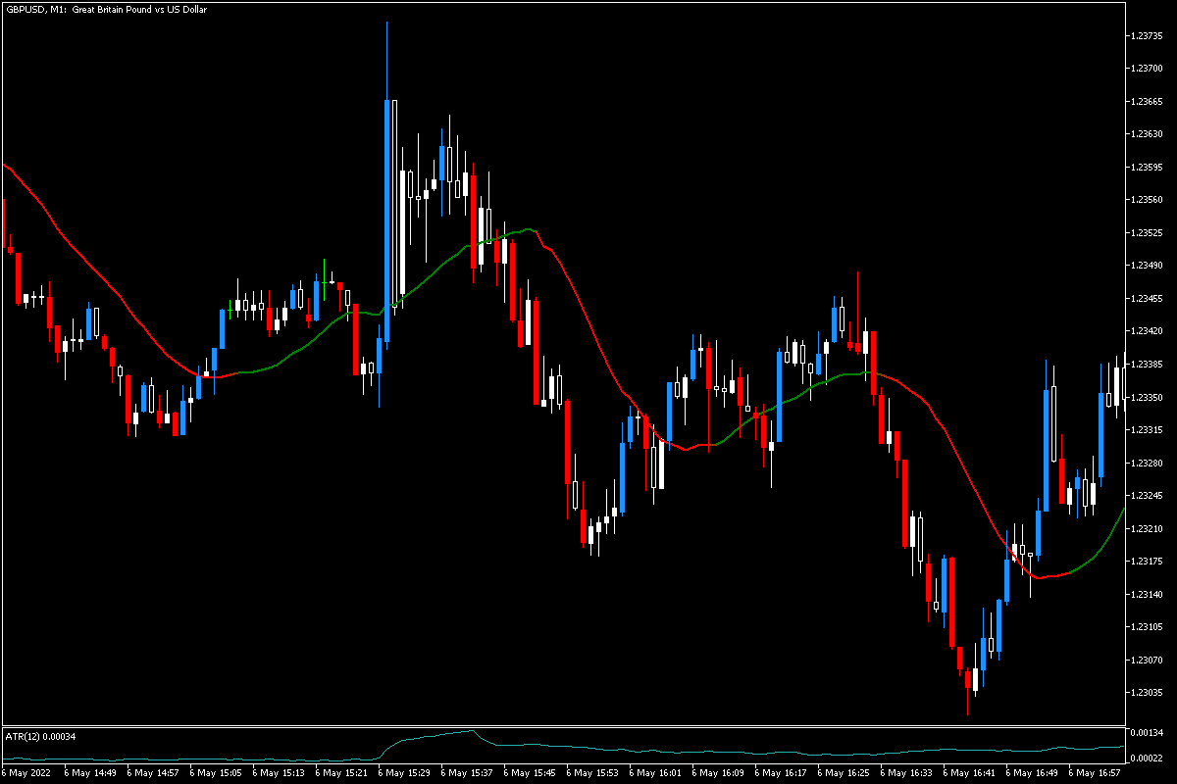Select the ATR peak near 15:37

[x=469, y=732]
